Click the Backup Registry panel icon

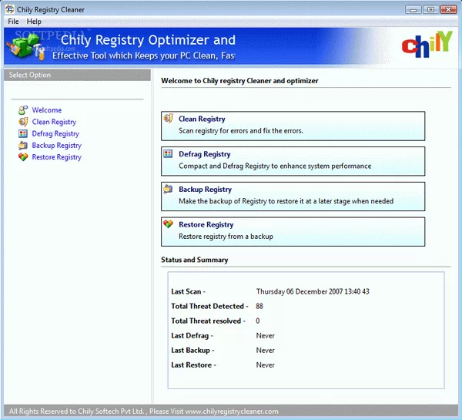pyautogui.click(x=168, y=189)
